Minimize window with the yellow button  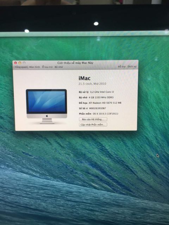[x=20, y=63]
